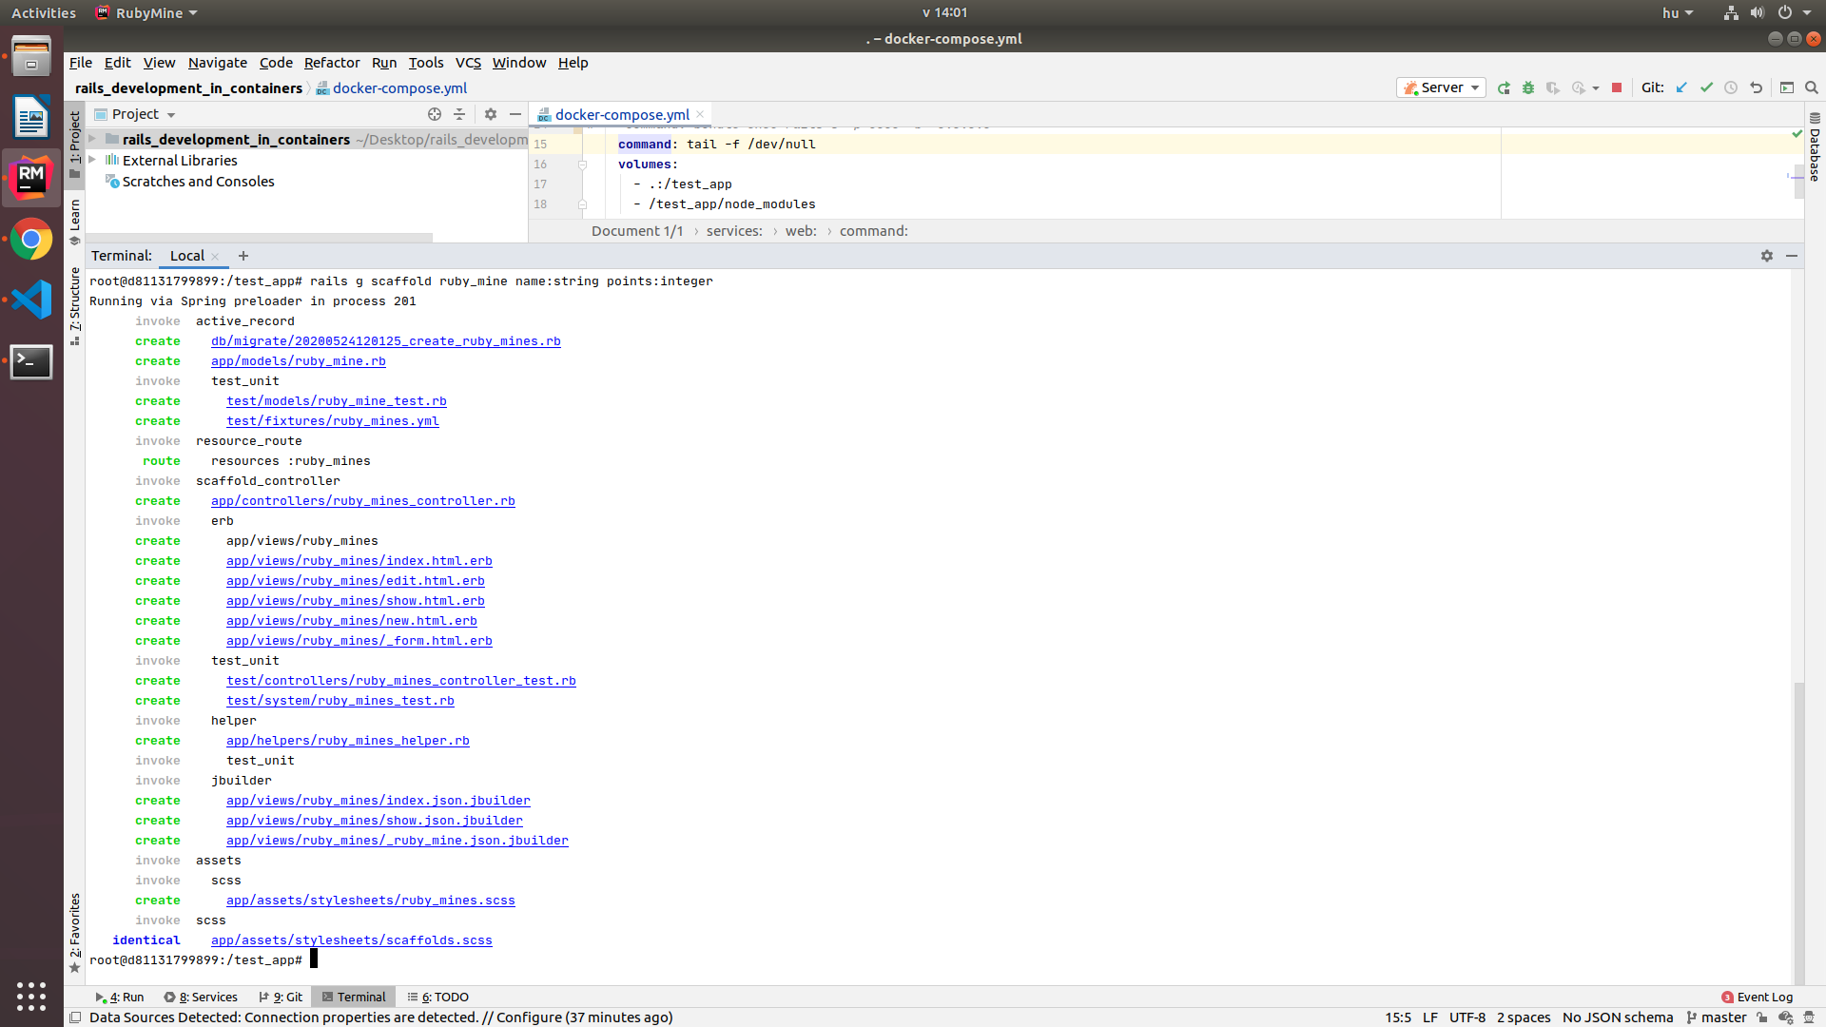Hide the Terminal tool window
Screen dimensions: 1826x1027
(1792, 256)
